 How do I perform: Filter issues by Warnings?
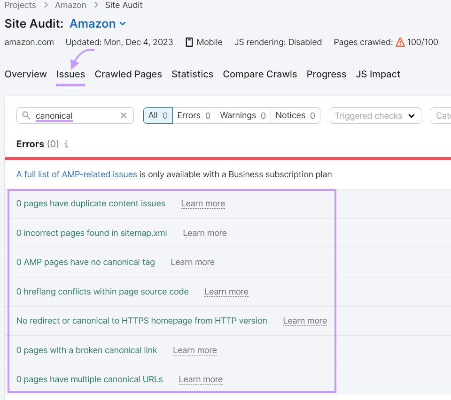242,115
